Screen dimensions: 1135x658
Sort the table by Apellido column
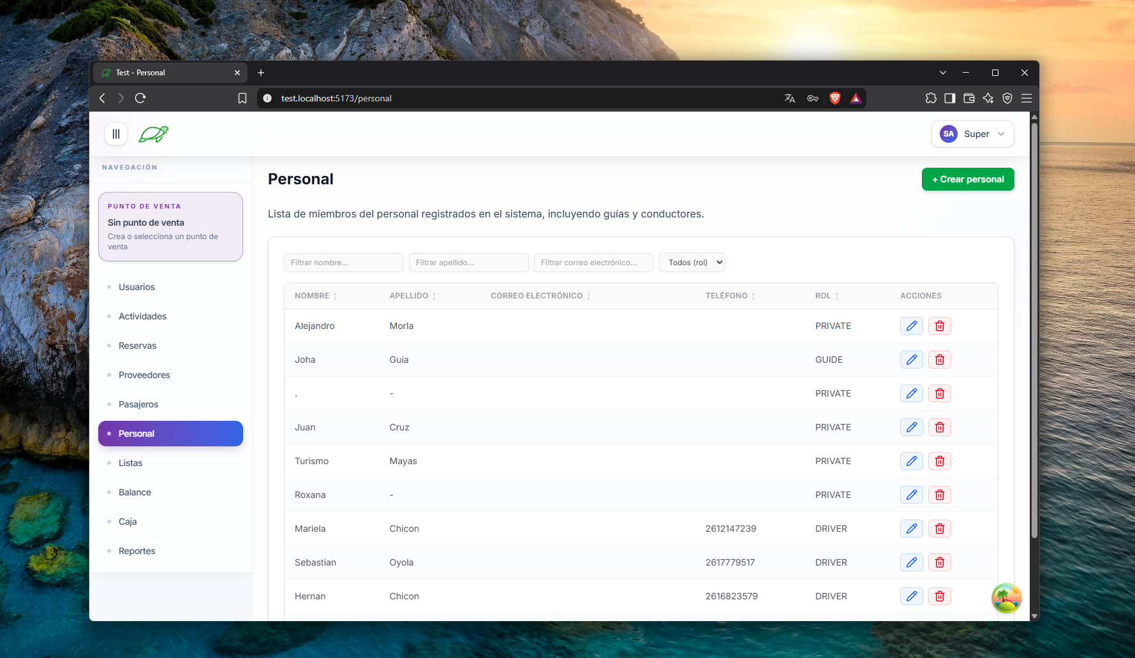click(x=413, y=296)
